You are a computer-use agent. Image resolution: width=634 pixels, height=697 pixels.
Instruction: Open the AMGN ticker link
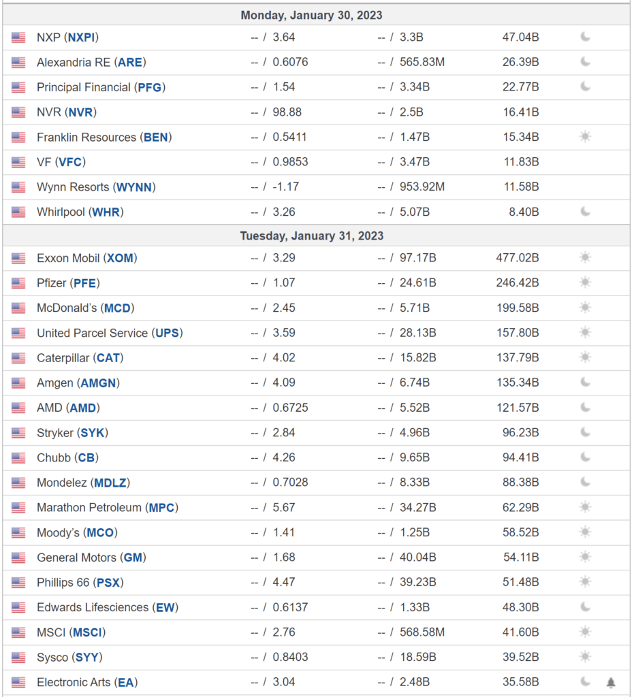[98, 383]
